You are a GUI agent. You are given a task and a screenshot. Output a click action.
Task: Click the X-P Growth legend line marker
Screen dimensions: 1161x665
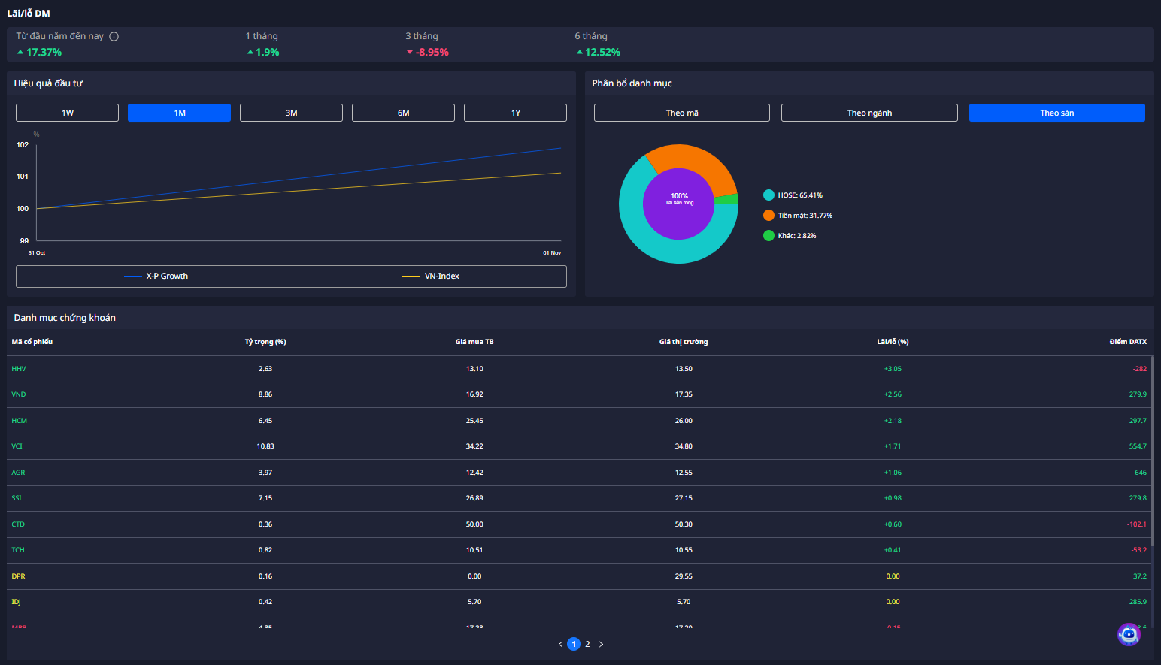[x=132, y=276]
